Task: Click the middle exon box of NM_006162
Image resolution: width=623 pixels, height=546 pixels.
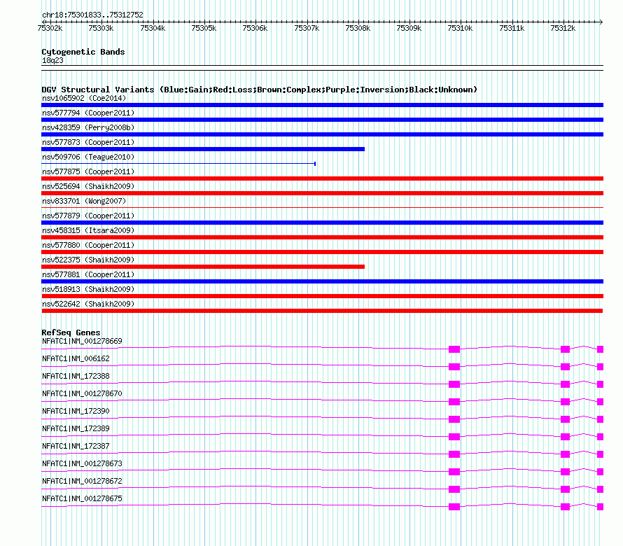Action: click(x=565, y=367)
